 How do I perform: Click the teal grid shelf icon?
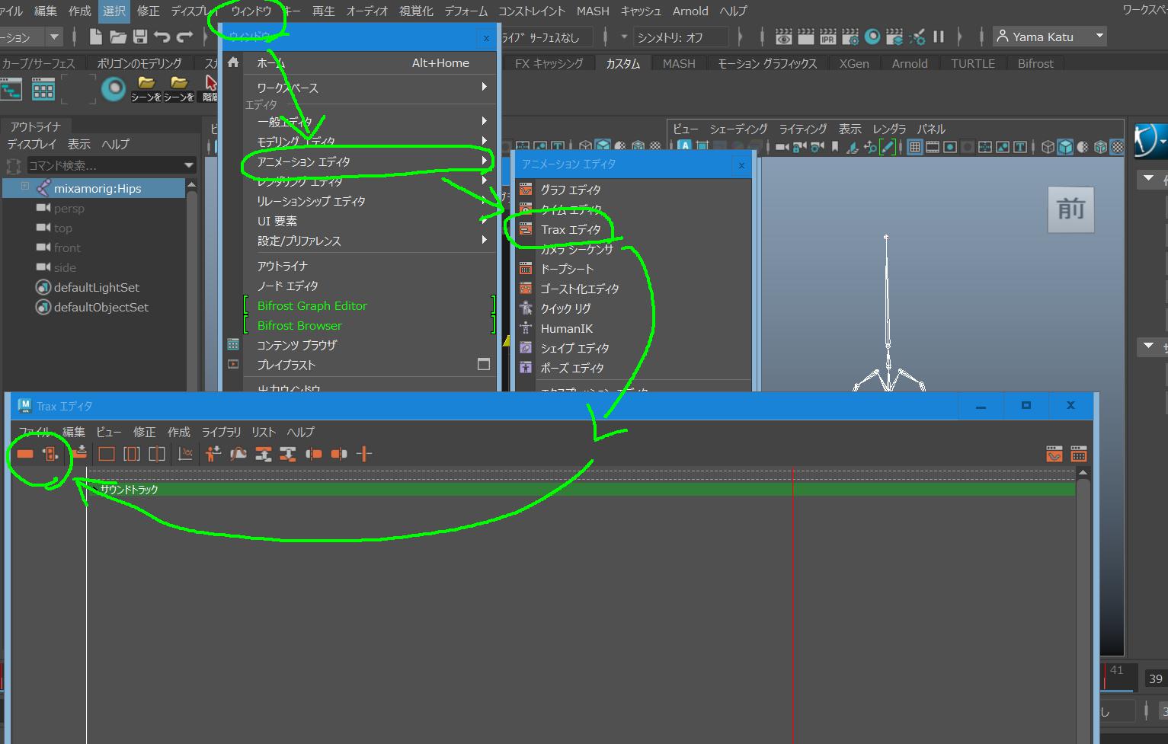[43, 90]
